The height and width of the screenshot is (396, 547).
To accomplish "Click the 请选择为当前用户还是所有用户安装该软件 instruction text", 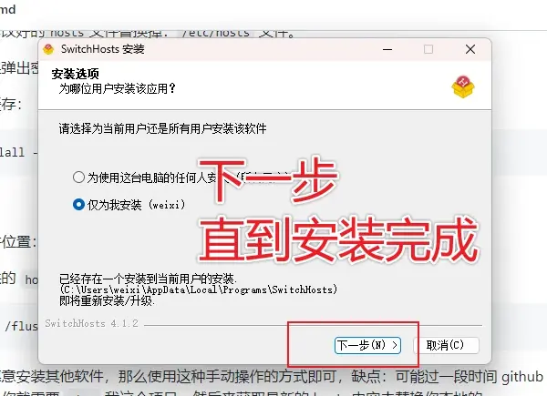I will point(162,129).
